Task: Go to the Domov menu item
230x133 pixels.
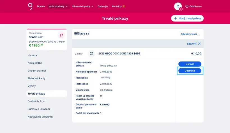Action: [41, 6]
